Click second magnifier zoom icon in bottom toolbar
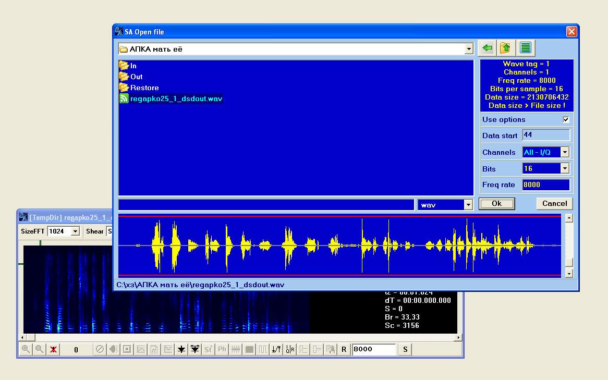 39,349
